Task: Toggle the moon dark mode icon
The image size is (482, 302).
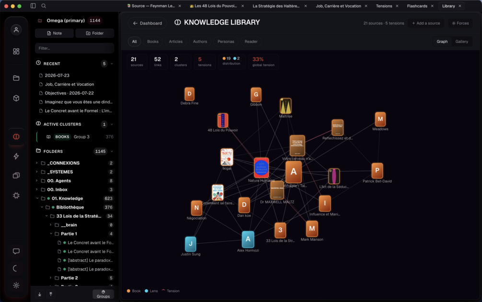Action: (16, 268)
